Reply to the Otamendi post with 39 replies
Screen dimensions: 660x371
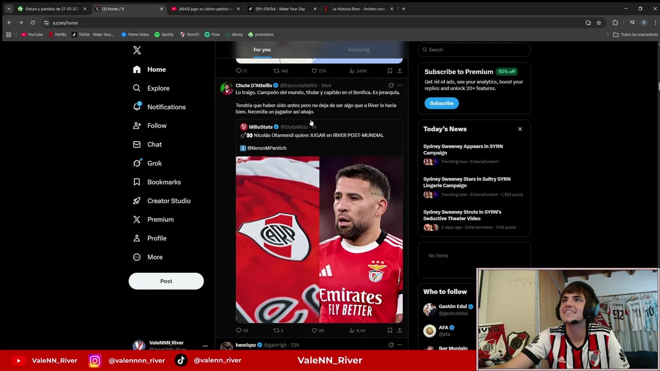point(242,330)
